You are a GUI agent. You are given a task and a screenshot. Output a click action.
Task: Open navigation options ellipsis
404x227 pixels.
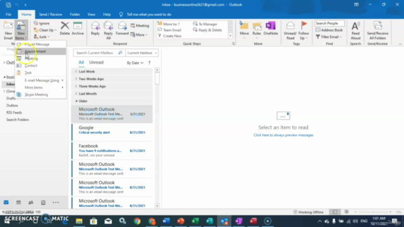[x=56, y=202]
